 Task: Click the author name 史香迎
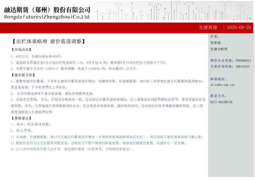(x=215, y=43)
